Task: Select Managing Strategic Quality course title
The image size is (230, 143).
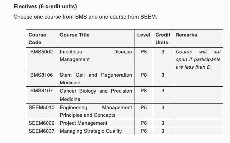Action: (91, 131)
